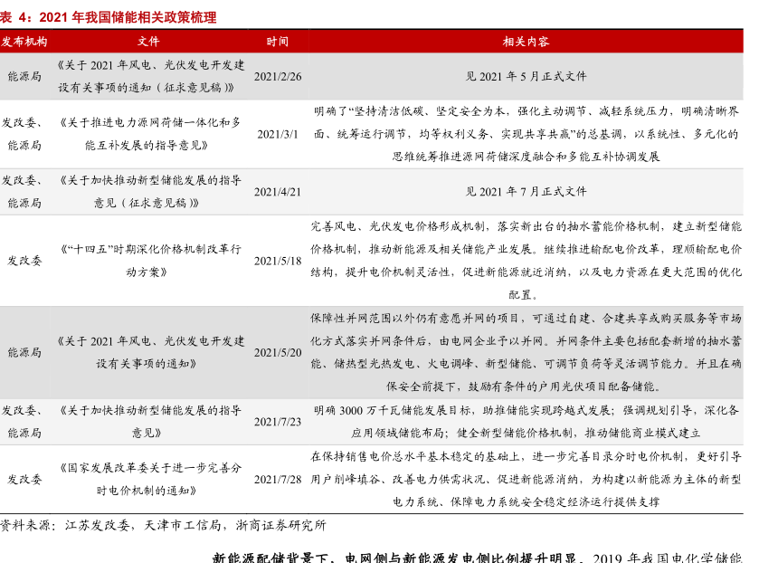Image resolution: width=759 pixels, height=563 pixels.
Task: Select the date cell 2021/3/1
Action: click(x=278, y=134)
